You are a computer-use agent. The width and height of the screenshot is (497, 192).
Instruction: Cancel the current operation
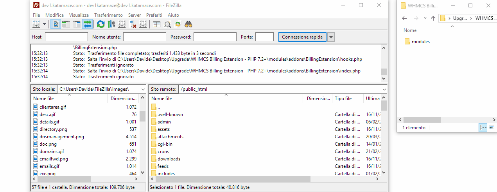[122, 24]
